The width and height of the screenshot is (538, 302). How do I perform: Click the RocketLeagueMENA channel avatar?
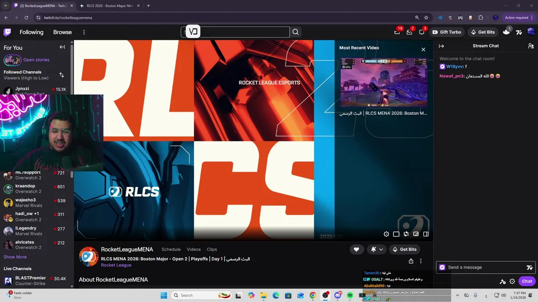89,257
